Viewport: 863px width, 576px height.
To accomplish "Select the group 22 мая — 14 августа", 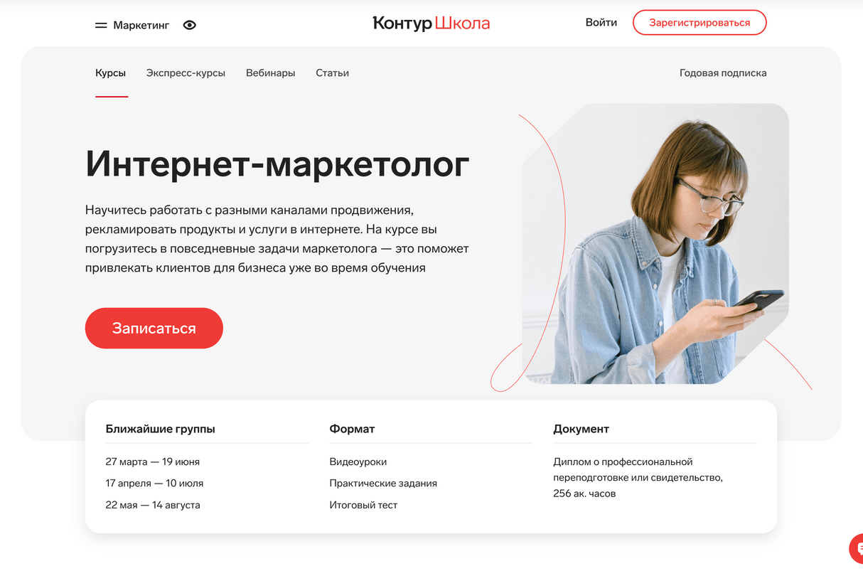I will point(153,506).
